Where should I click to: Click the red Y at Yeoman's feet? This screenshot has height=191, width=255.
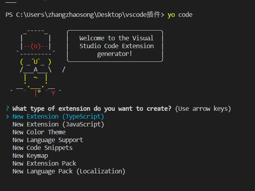[53, 93]
